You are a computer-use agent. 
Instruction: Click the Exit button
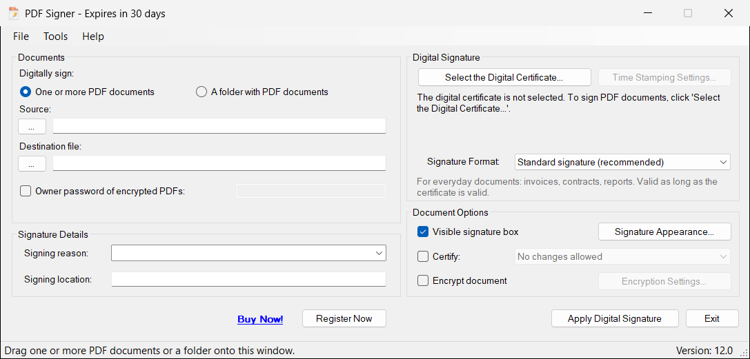712,318
